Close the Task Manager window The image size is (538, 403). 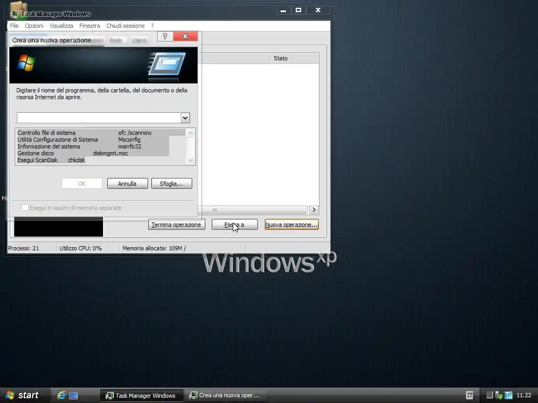pyautogui.click(x=318, y=10)
